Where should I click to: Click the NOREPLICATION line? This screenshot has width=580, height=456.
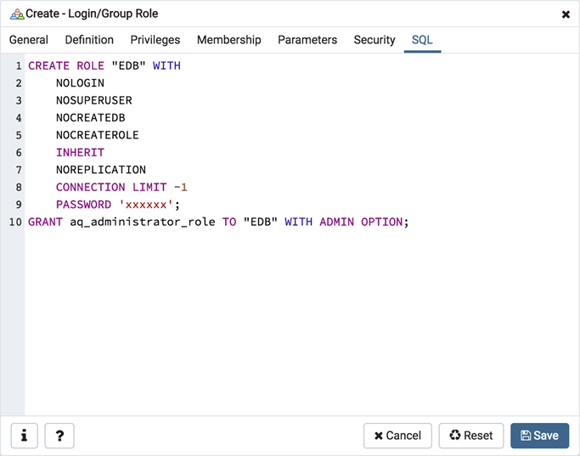coord(101,170)
